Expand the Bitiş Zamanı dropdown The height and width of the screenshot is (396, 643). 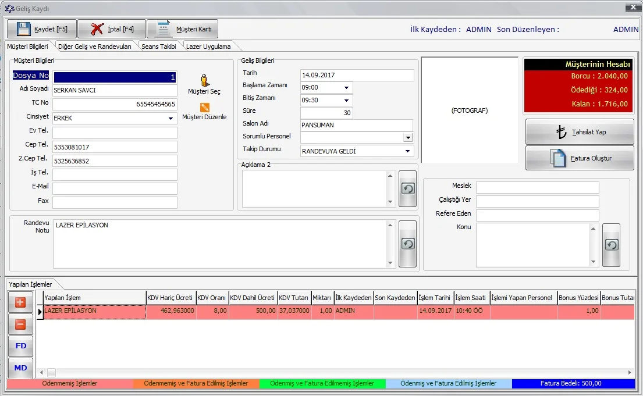pos(346,101)
